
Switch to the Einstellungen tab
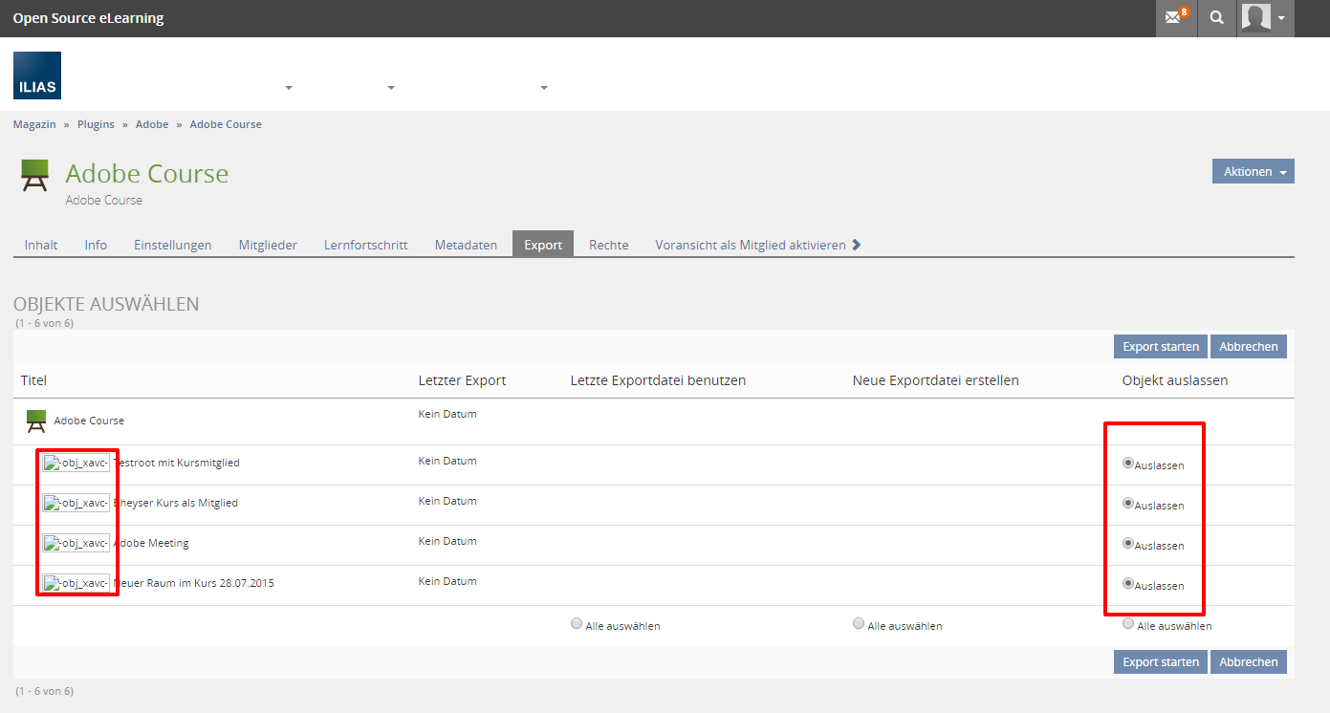pyautogui.click(x=172, y=245)
